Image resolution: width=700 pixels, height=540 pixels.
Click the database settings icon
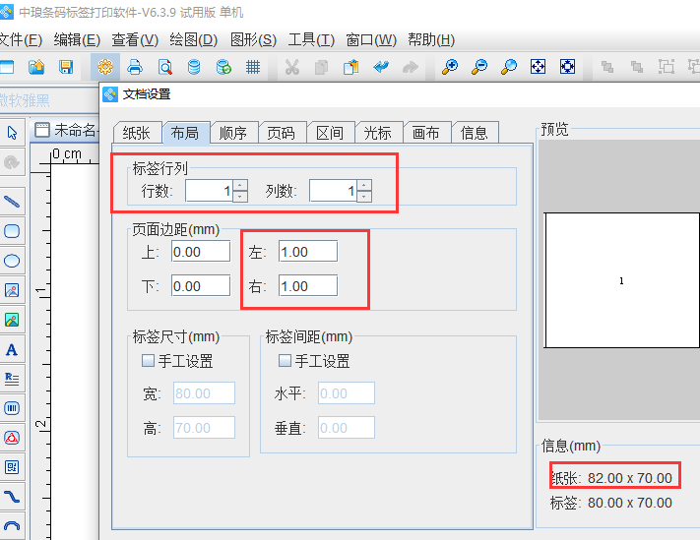[194, 67]
